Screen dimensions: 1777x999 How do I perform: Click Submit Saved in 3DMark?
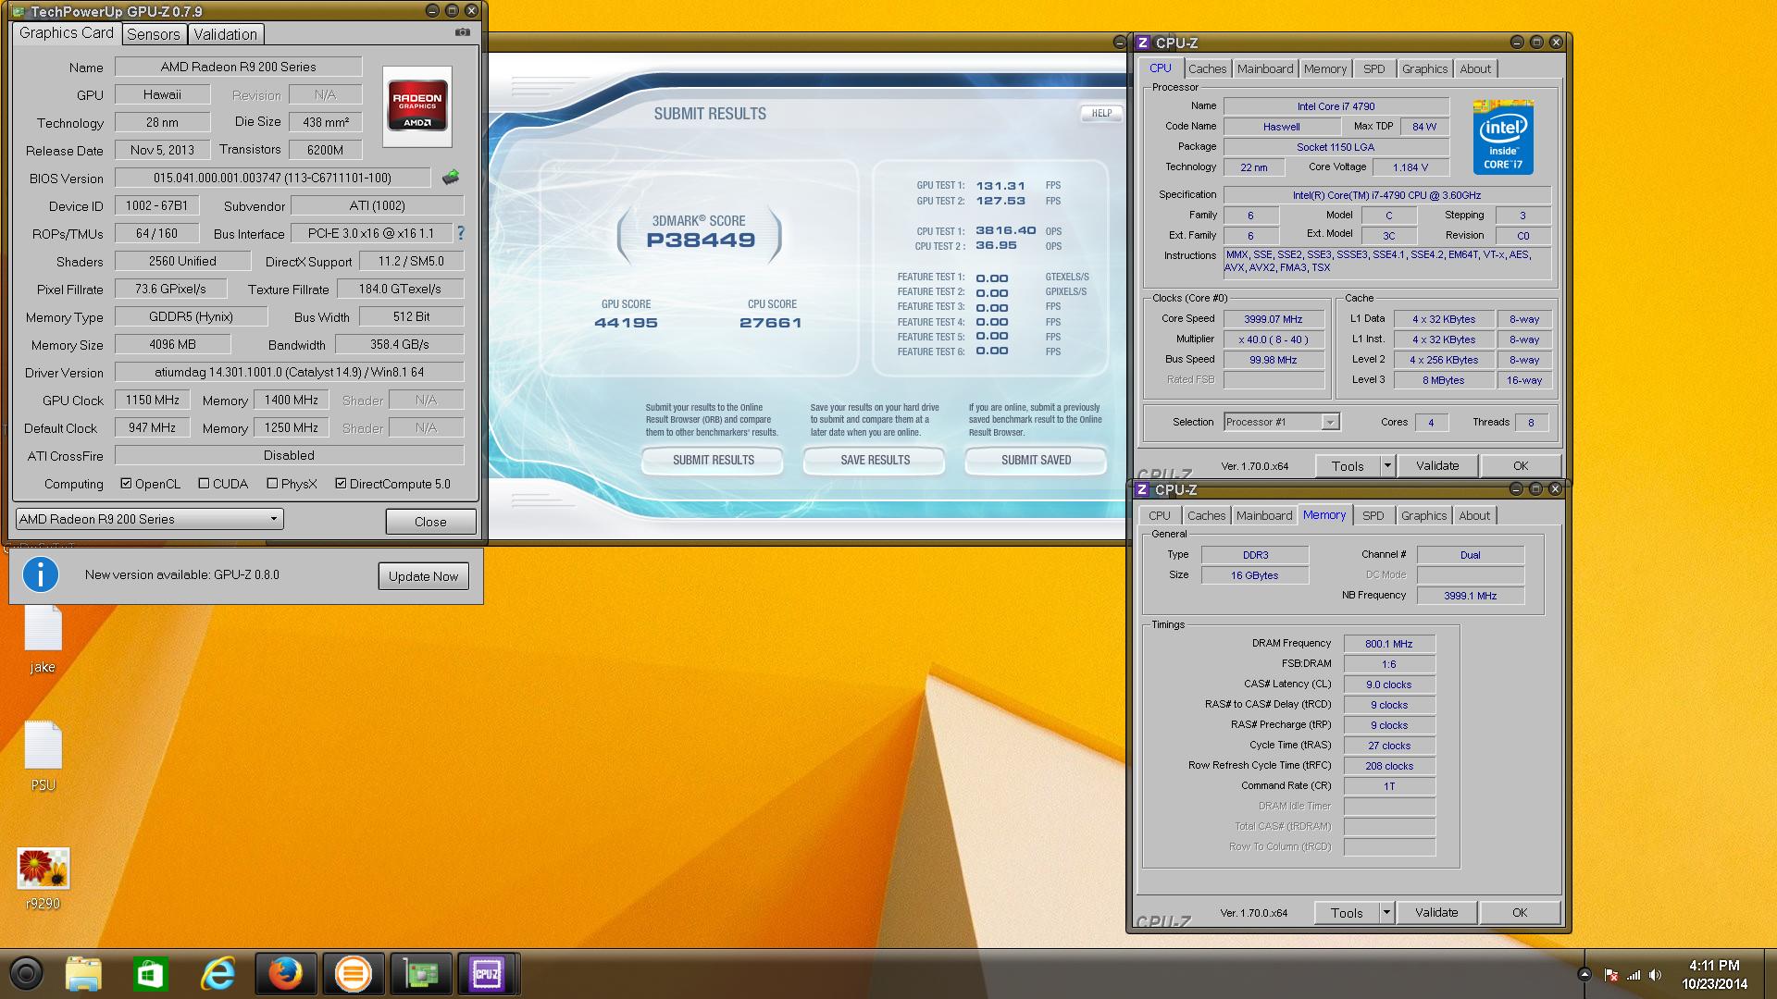(1037, 460)
